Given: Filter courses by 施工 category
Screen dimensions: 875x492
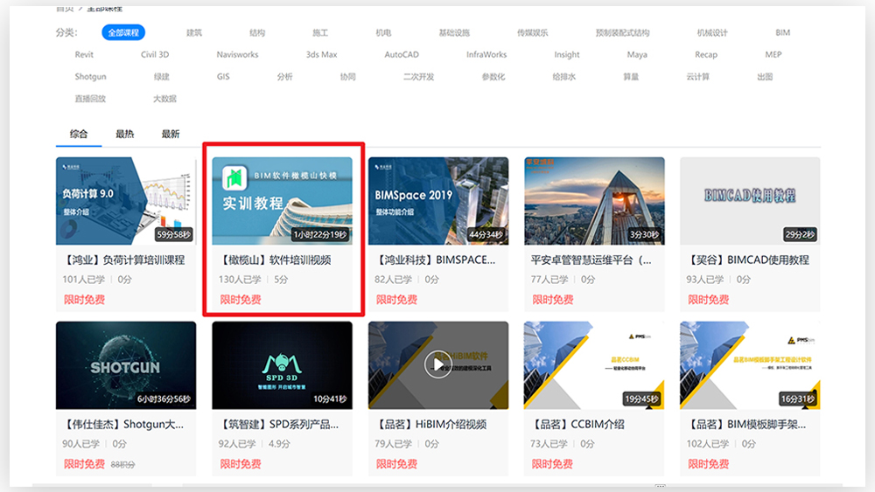Looking at the screenshot, I should coord(320,33).
